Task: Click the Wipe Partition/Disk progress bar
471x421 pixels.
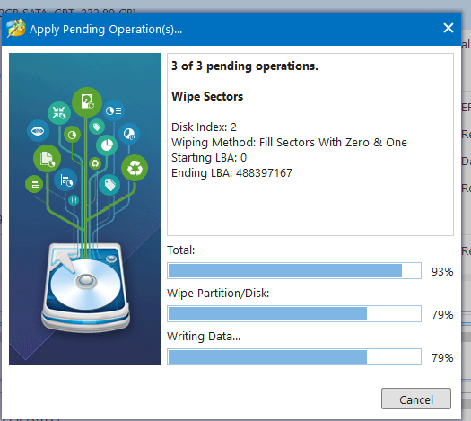Action: coord(294,313)
